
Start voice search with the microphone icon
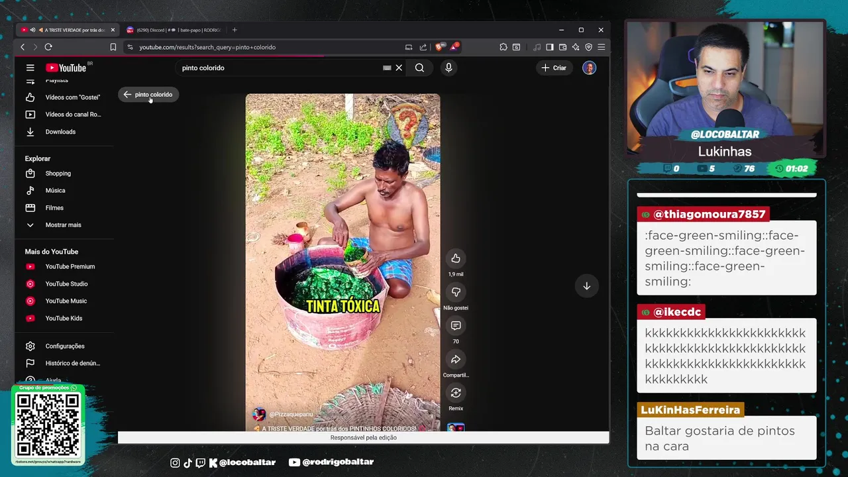point(449,68)
